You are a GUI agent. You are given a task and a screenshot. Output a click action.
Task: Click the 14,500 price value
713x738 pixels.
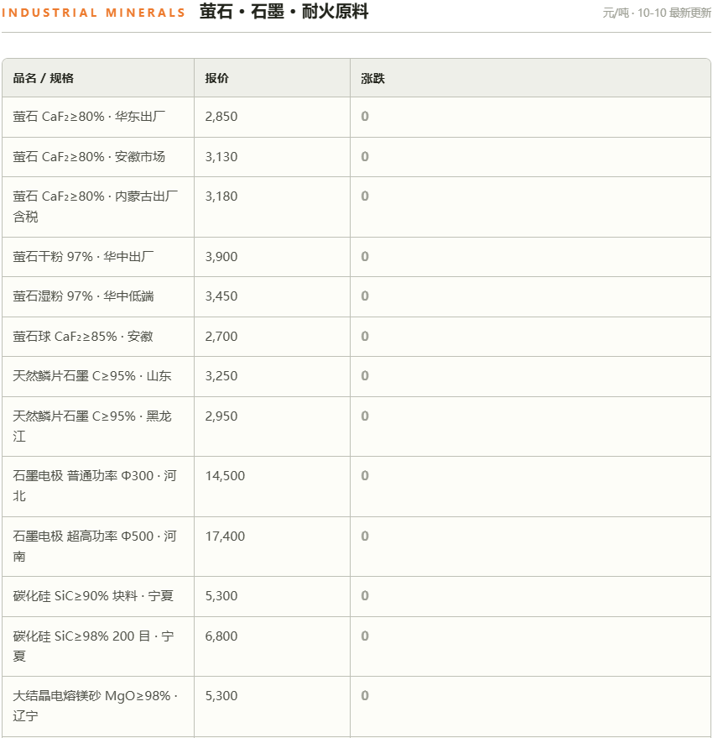(x=225, y=476)
